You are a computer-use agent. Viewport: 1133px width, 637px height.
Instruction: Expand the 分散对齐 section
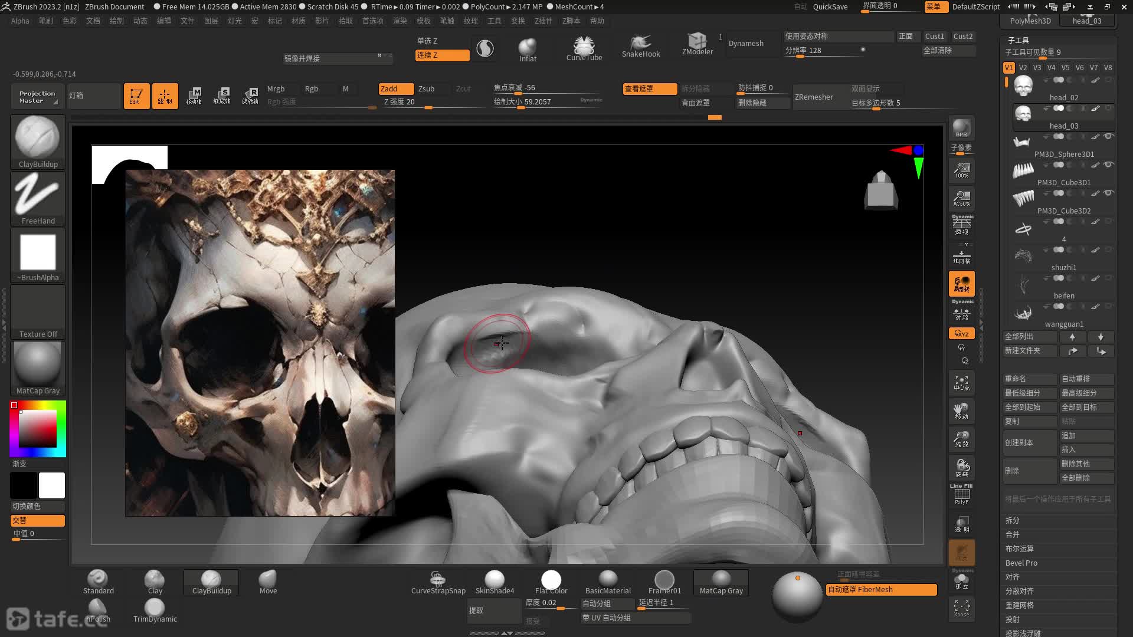tap(1020, 591)
